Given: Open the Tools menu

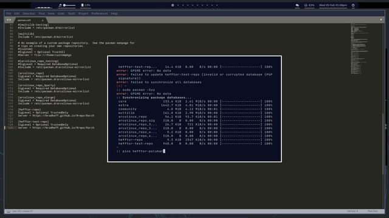Looking at the screenshot, I should 72,13.
